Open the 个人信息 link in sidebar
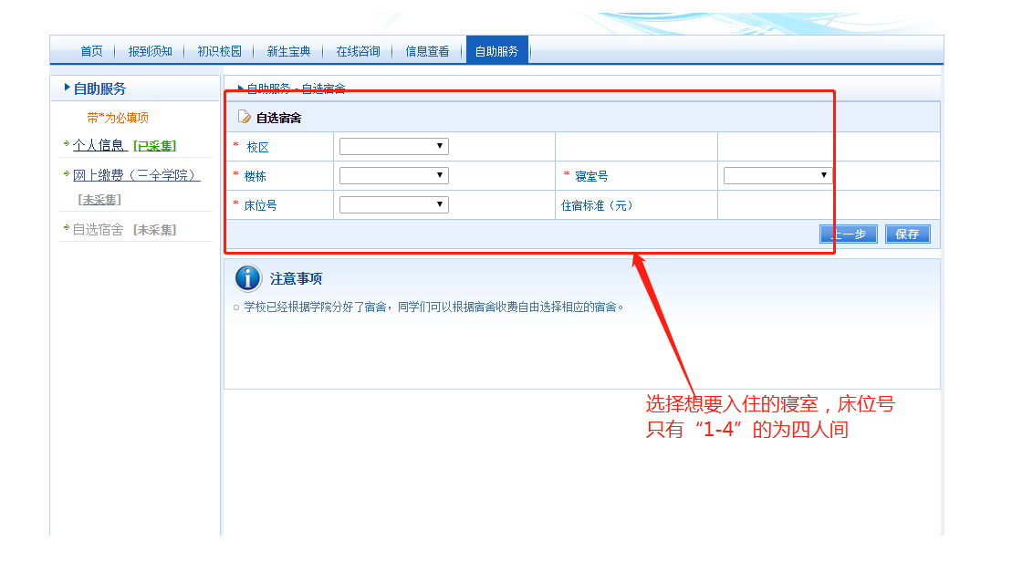Screen dimensions: 1012x573 coord(99,145)
